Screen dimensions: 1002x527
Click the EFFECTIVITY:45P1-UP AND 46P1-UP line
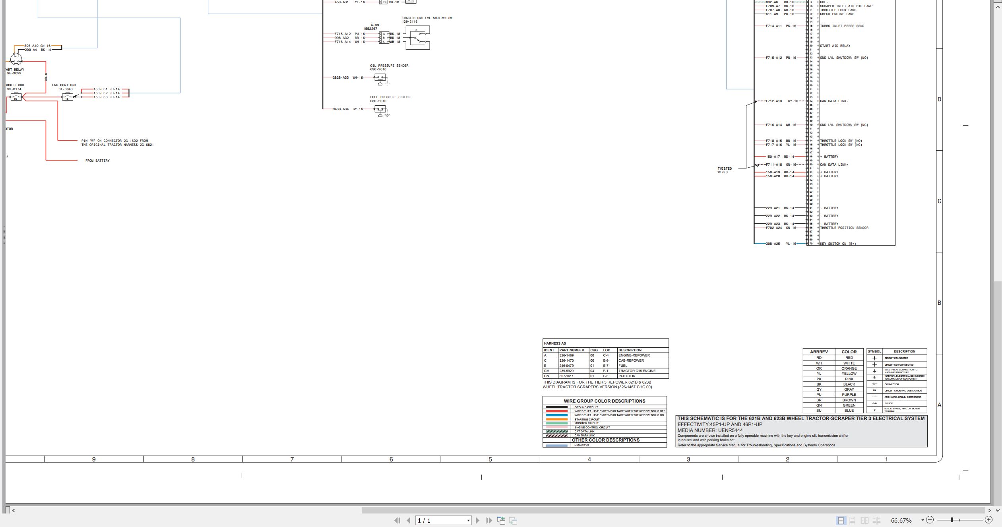[x=720, y=424]
